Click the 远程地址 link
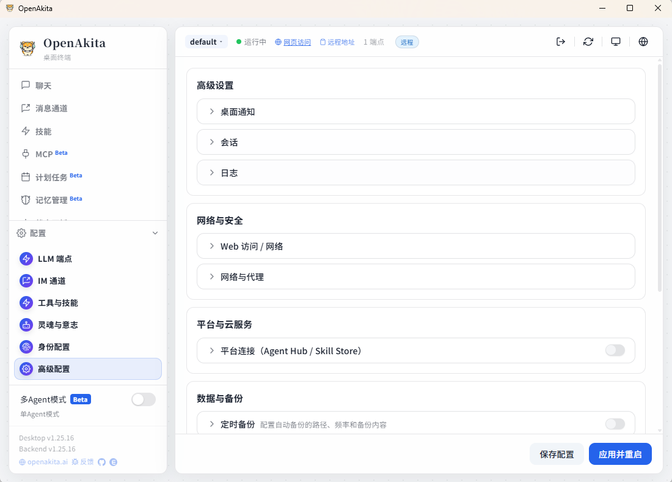Viewport: 672px width, 482px height. click(337, 42)
